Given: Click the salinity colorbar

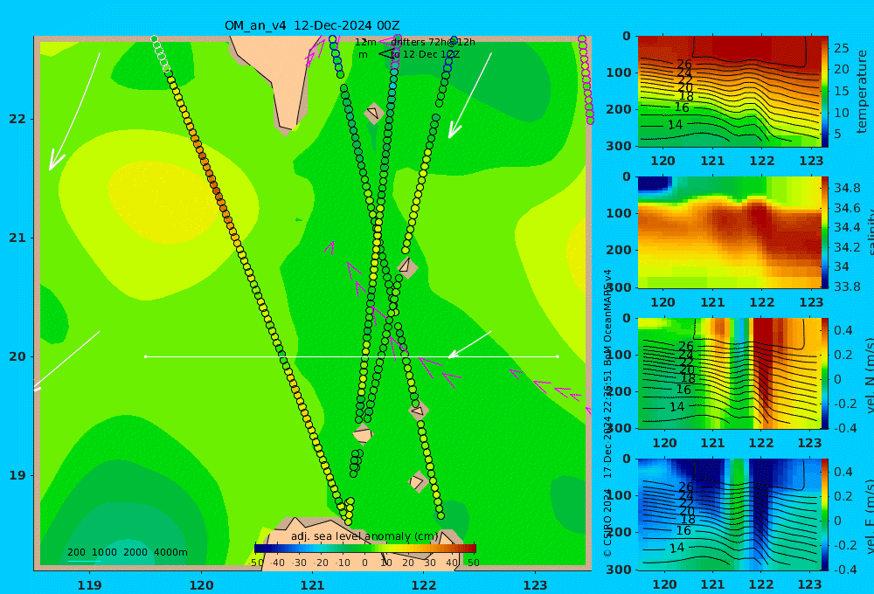Looking at the screenshot, I should pos(824,232).
